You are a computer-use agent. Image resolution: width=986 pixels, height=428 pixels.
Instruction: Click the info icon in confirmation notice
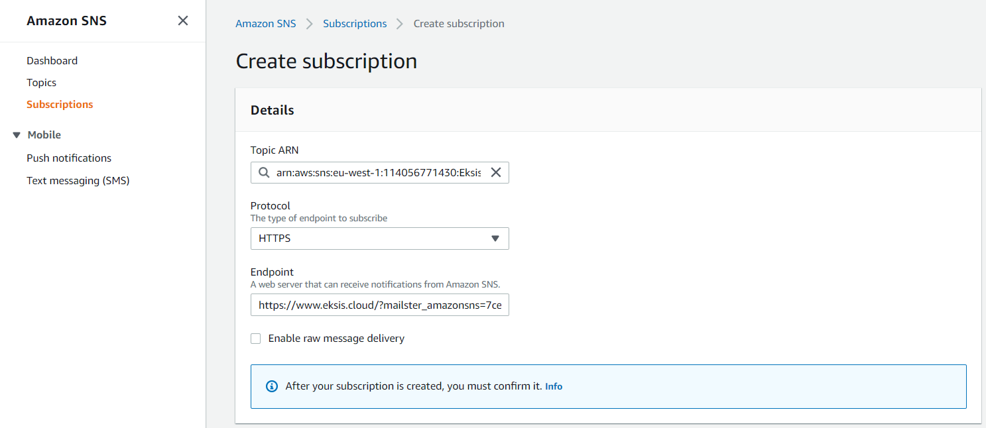[x=271, y=386]
